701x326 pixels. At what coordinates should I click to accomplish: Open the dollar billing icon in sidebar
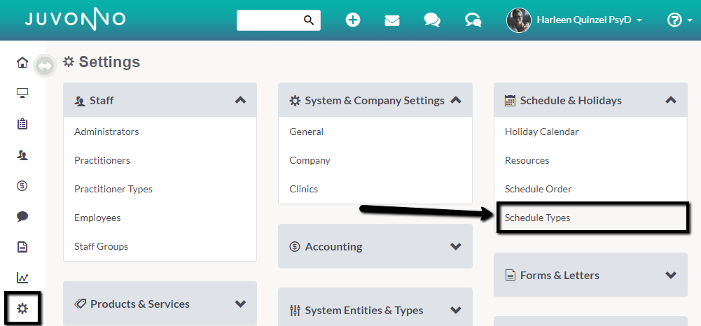[22, 186]
